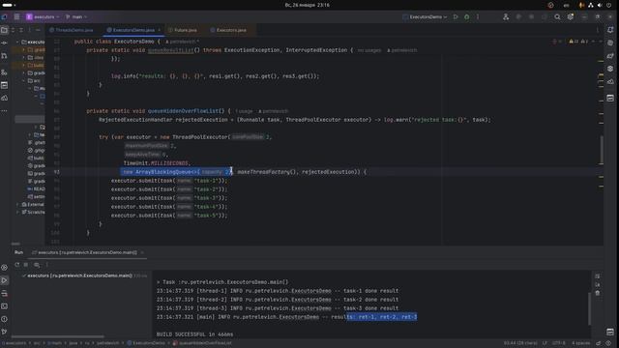Open Problems tool window icon
Screen dimensions: 619x348
point(4,319)
